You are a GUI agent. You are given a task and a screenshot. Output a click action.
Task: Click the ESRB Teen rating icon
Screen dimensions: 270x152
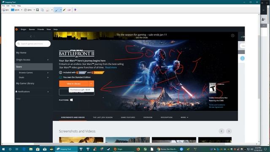click(x=213, y=88)
